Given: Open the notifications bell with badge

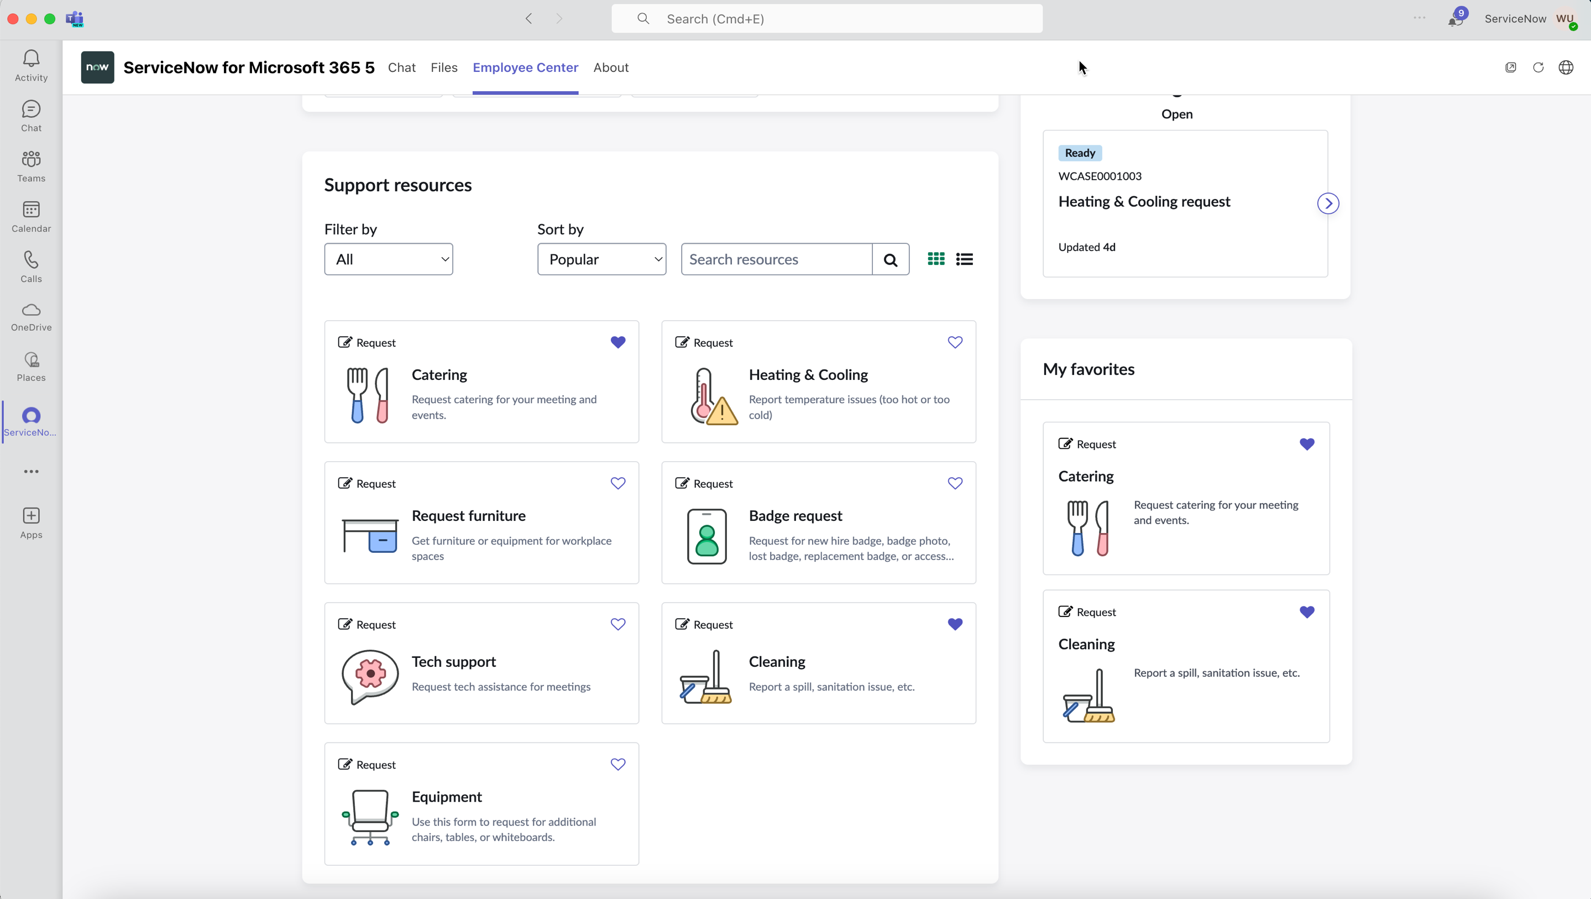Looking at the screenshot, I should pyautogui.click(x=1456, y=19).
